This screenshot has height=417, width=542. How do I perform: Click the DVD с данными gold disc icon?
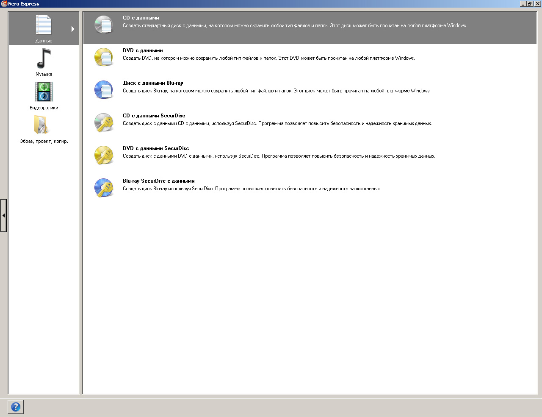(104, 57)
